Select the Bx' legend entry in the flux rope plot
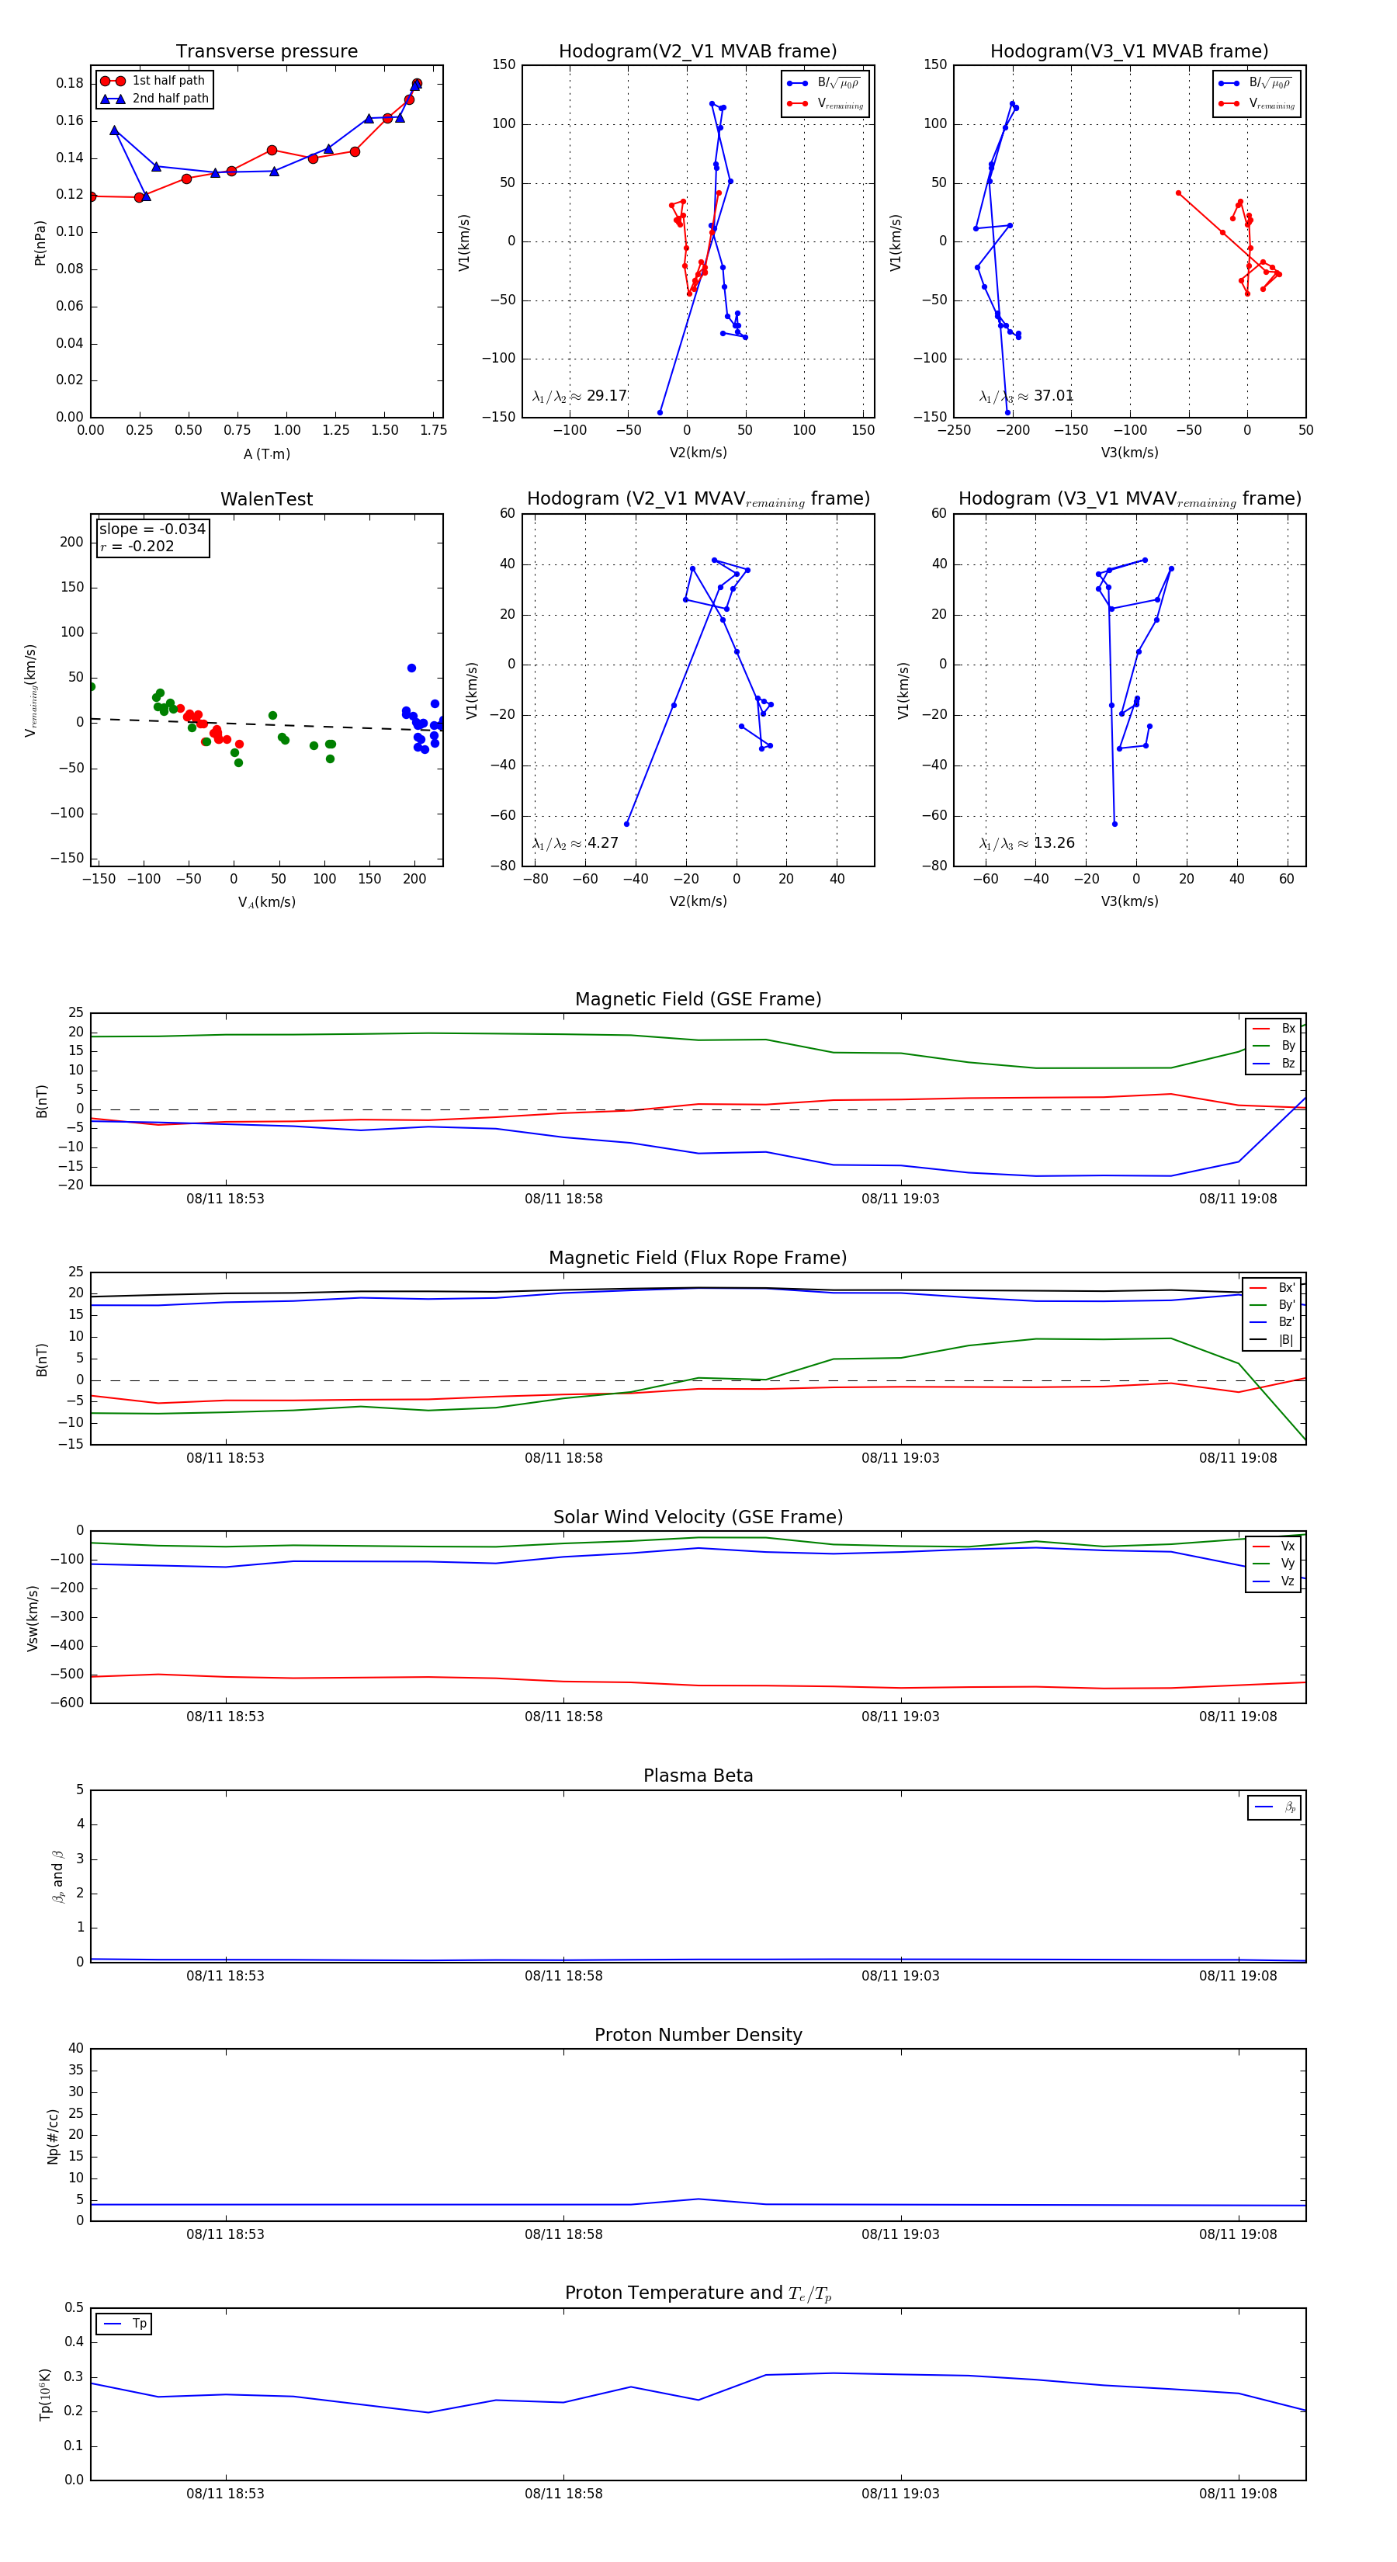 click(x=1273, y=1288)
